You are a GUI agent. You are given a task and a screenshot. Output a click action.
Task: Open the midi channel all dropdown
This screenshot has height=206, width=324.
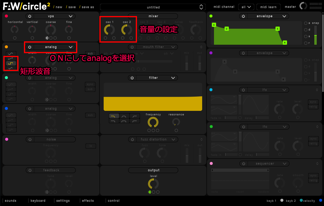pos(246,7)
